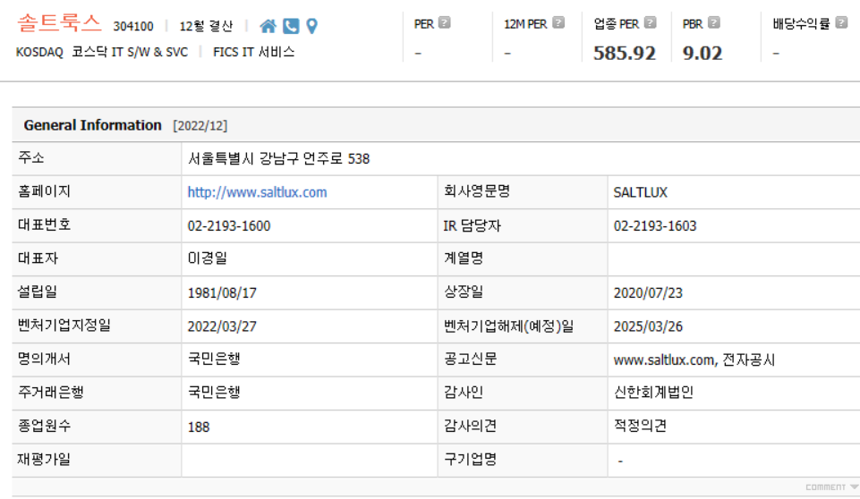The height and width of the screenshot is (499, 860).
Task: Click the 회사영문명 label
Action: coord(477,191)
